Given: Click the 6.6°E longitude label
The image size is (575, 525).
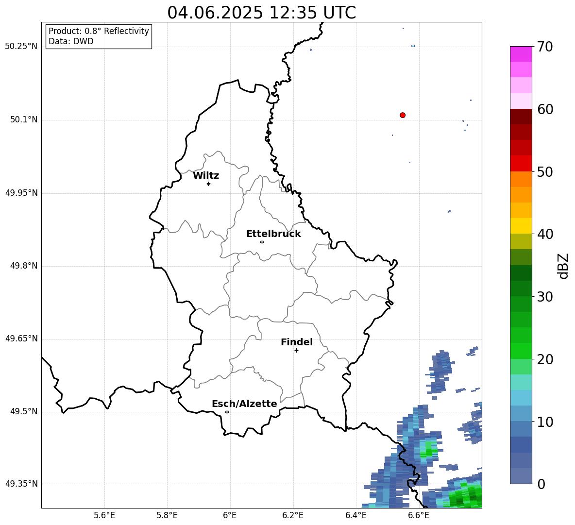Looking at the screenshot, I should (419, 515).
